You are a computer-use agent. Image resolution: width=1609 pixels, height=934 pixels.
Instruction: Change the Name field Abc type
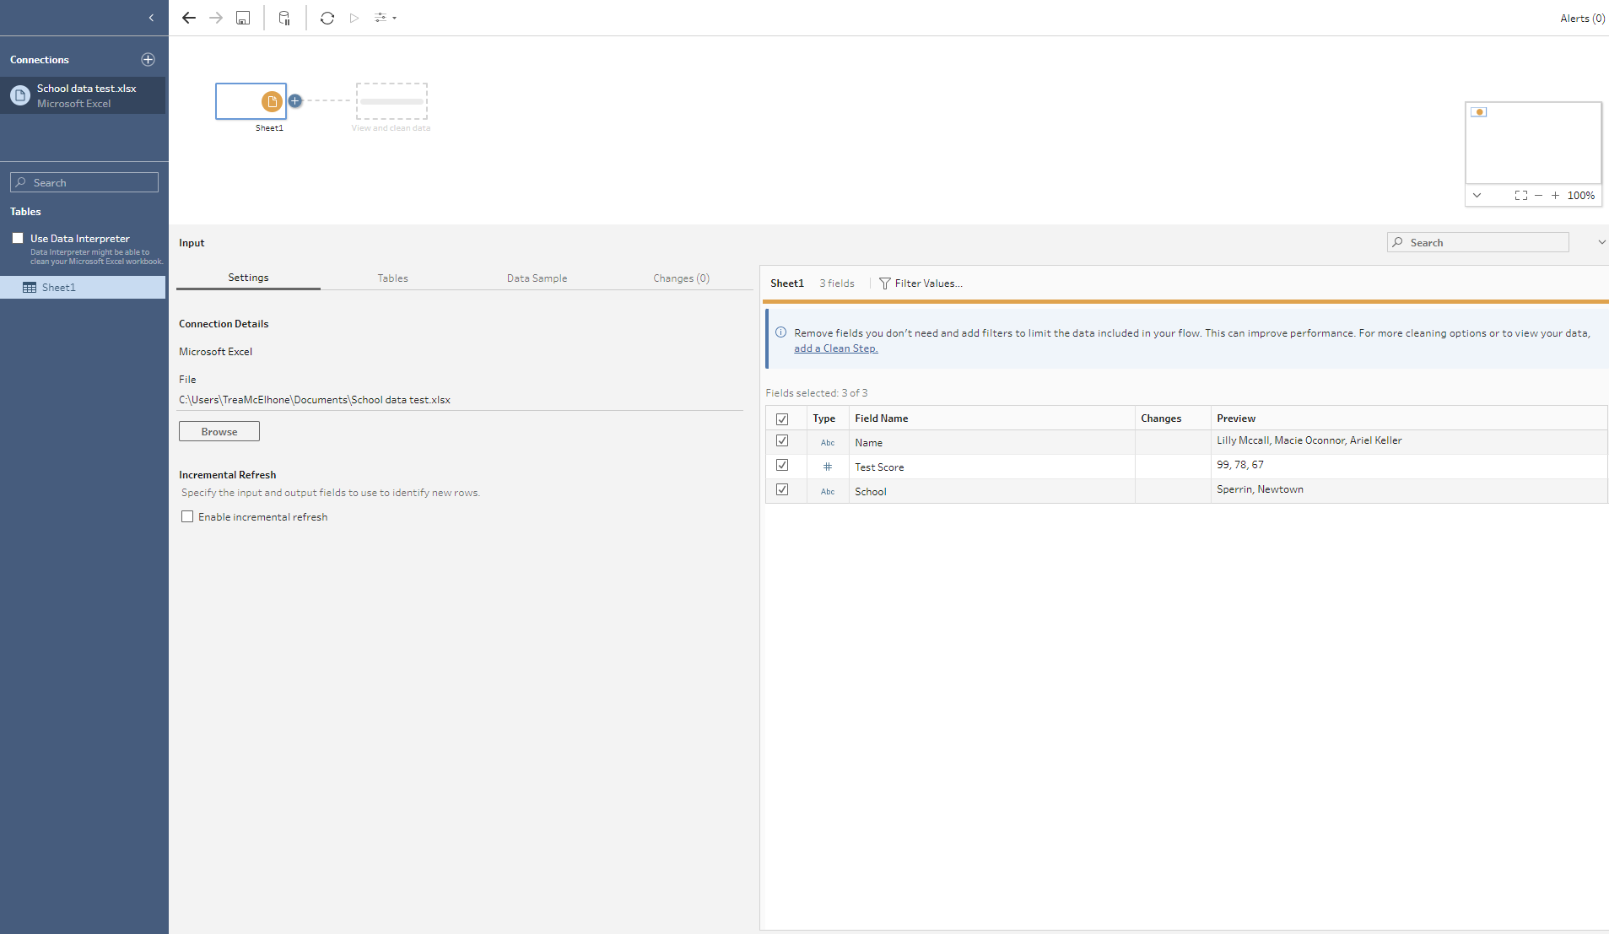[x=828, y=442]
